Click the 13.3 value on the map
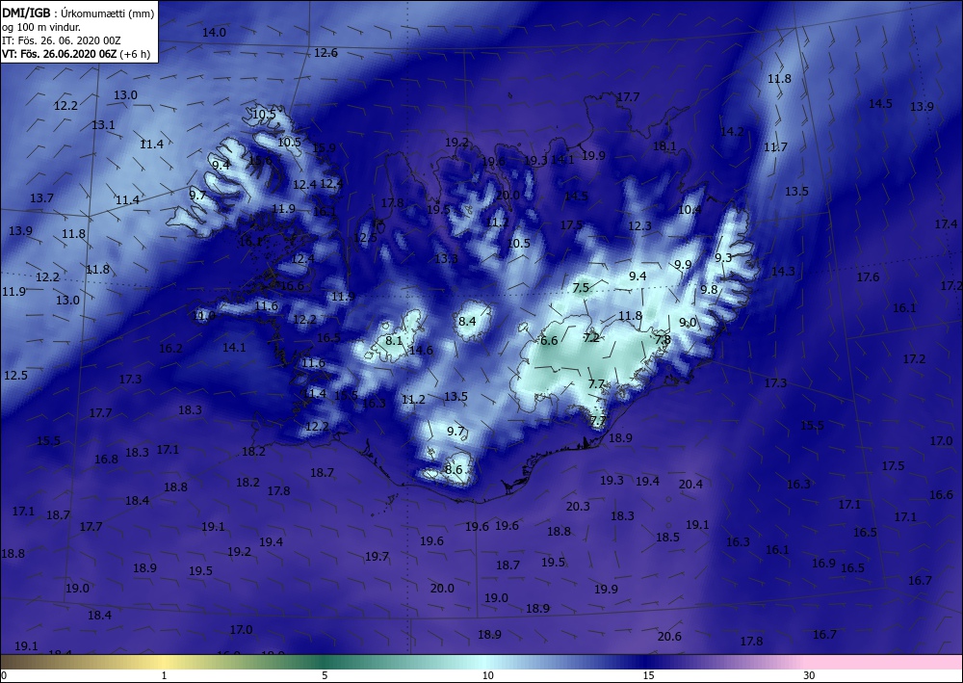Viewport: 963px width, 683px height. [x=446, y=258]
